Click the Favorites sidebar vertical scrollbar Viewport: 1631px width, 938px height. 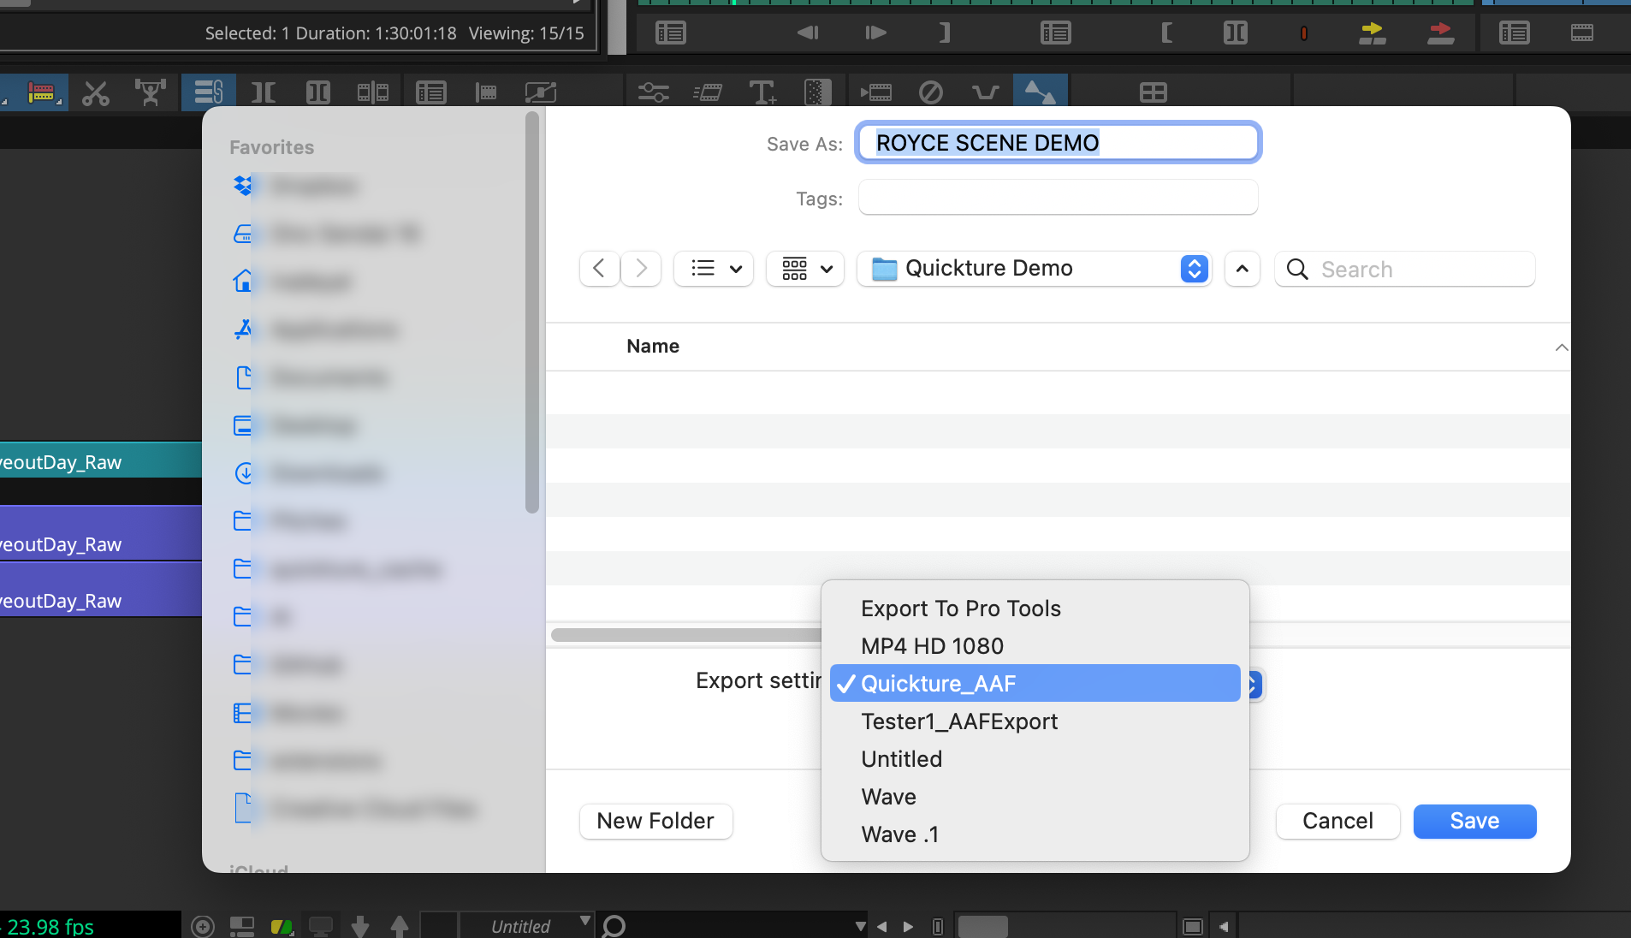tap(532, 312)
